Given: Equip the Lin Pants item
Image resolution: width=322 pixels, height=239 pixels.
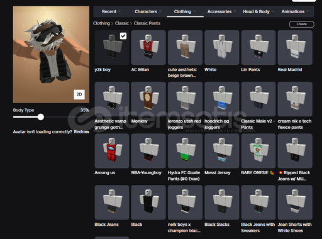Looking at the screenshot, I should (x=258, y=47).
